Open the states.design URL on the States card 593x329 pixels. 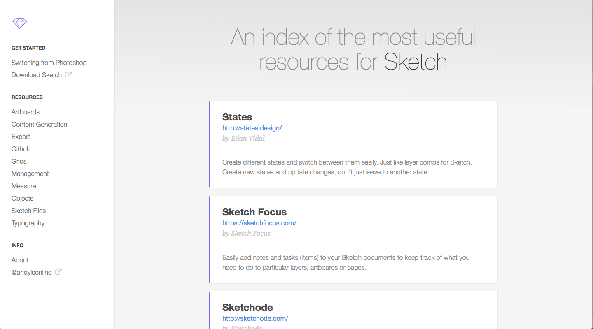point(252,128)
